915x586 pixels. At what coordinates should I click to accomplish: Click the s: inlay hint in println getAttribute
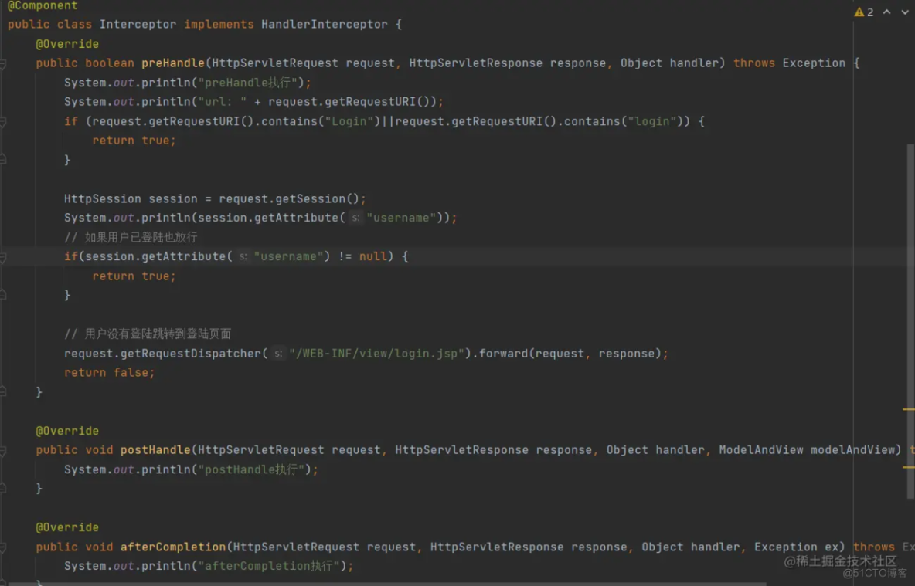(x=355, y=218)
